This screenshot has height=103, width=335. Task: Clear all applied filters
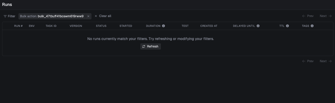[103, 16]
